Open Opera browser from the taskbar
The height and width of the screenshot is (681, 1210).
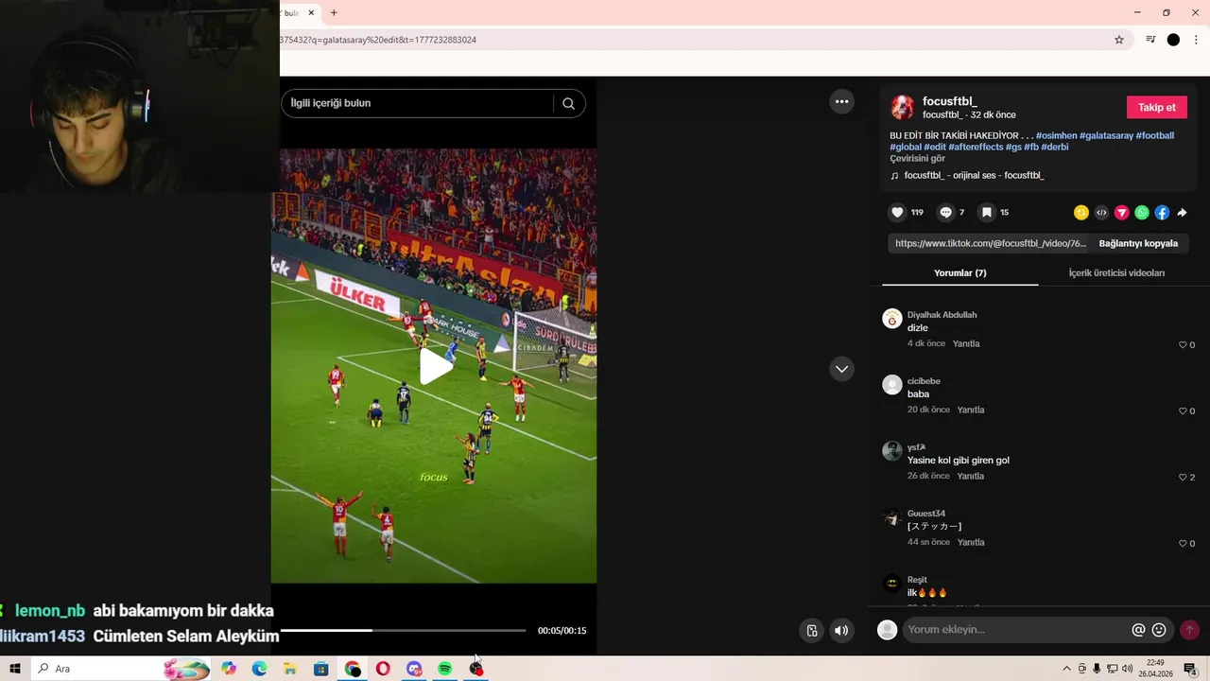383,669
